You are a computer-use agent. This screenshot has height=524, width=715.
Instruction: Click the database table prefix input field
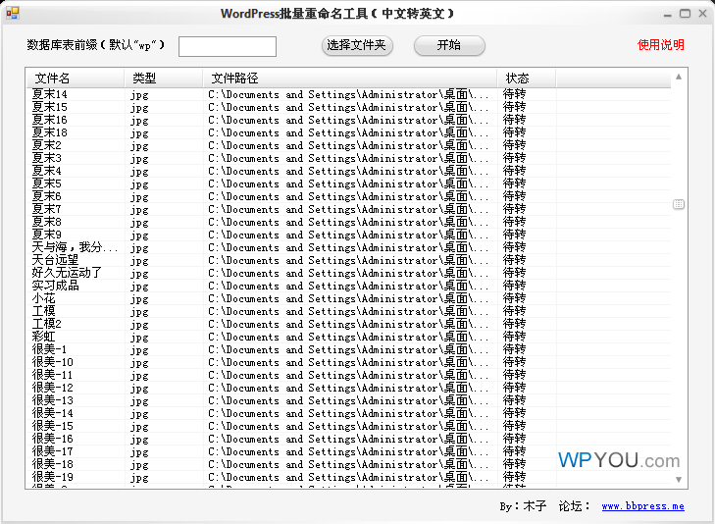228,46
